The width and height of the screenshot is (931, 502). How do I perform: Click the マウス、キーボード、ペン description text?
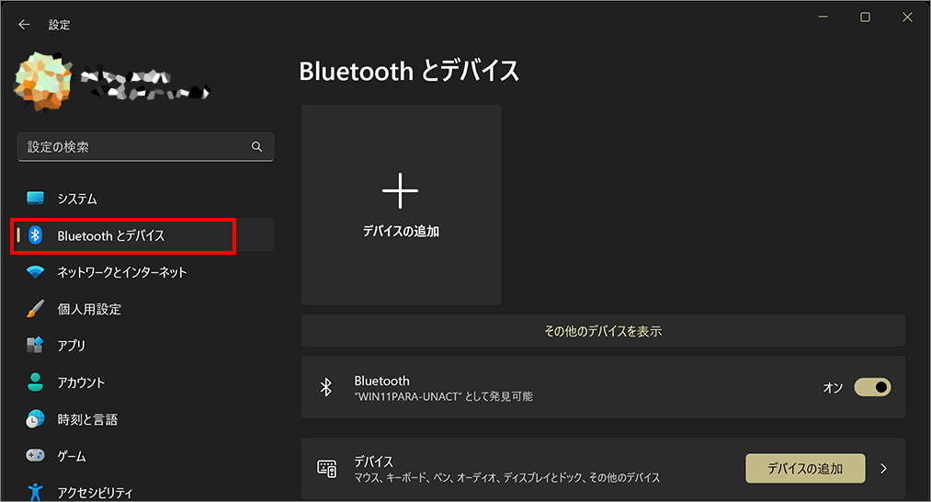click(x=507, y=478)
